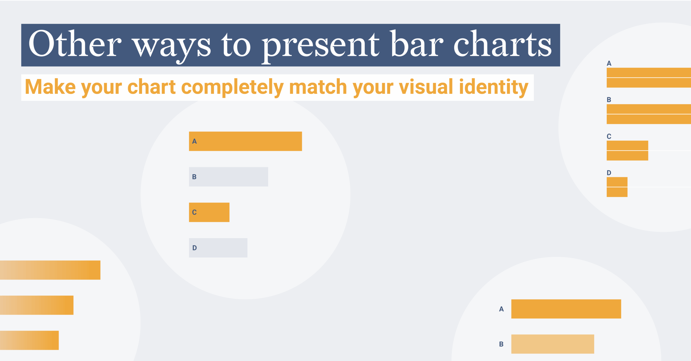Viewport: 691px width, 361px height.
Task: Click orange bar C in the center chart
Action: point(209,212)
